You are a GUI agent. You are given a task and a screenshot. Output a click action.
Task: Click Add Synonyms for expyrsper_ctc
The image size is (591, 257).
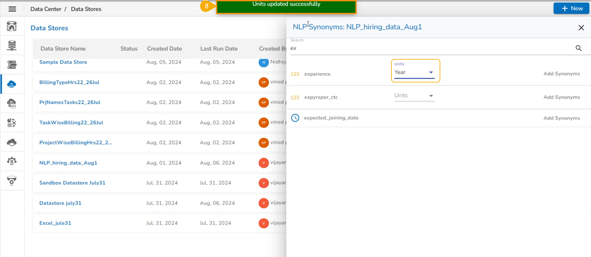[562, 97]
